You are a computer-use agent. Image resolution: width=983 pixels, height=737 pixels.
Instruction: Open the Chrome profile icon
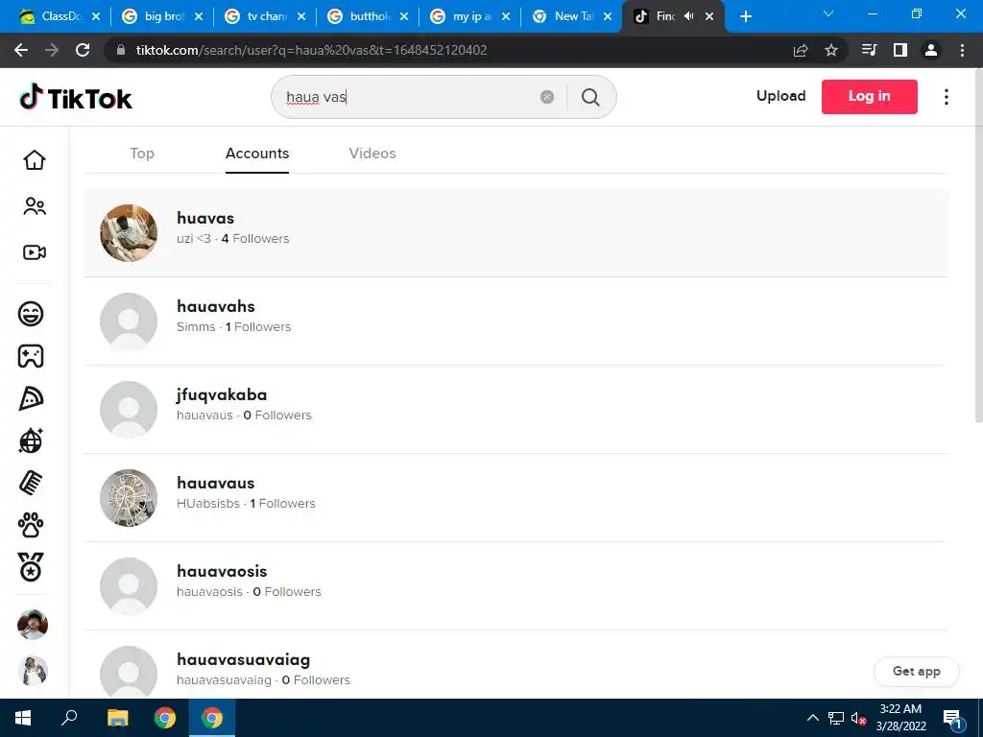point(931,50)
